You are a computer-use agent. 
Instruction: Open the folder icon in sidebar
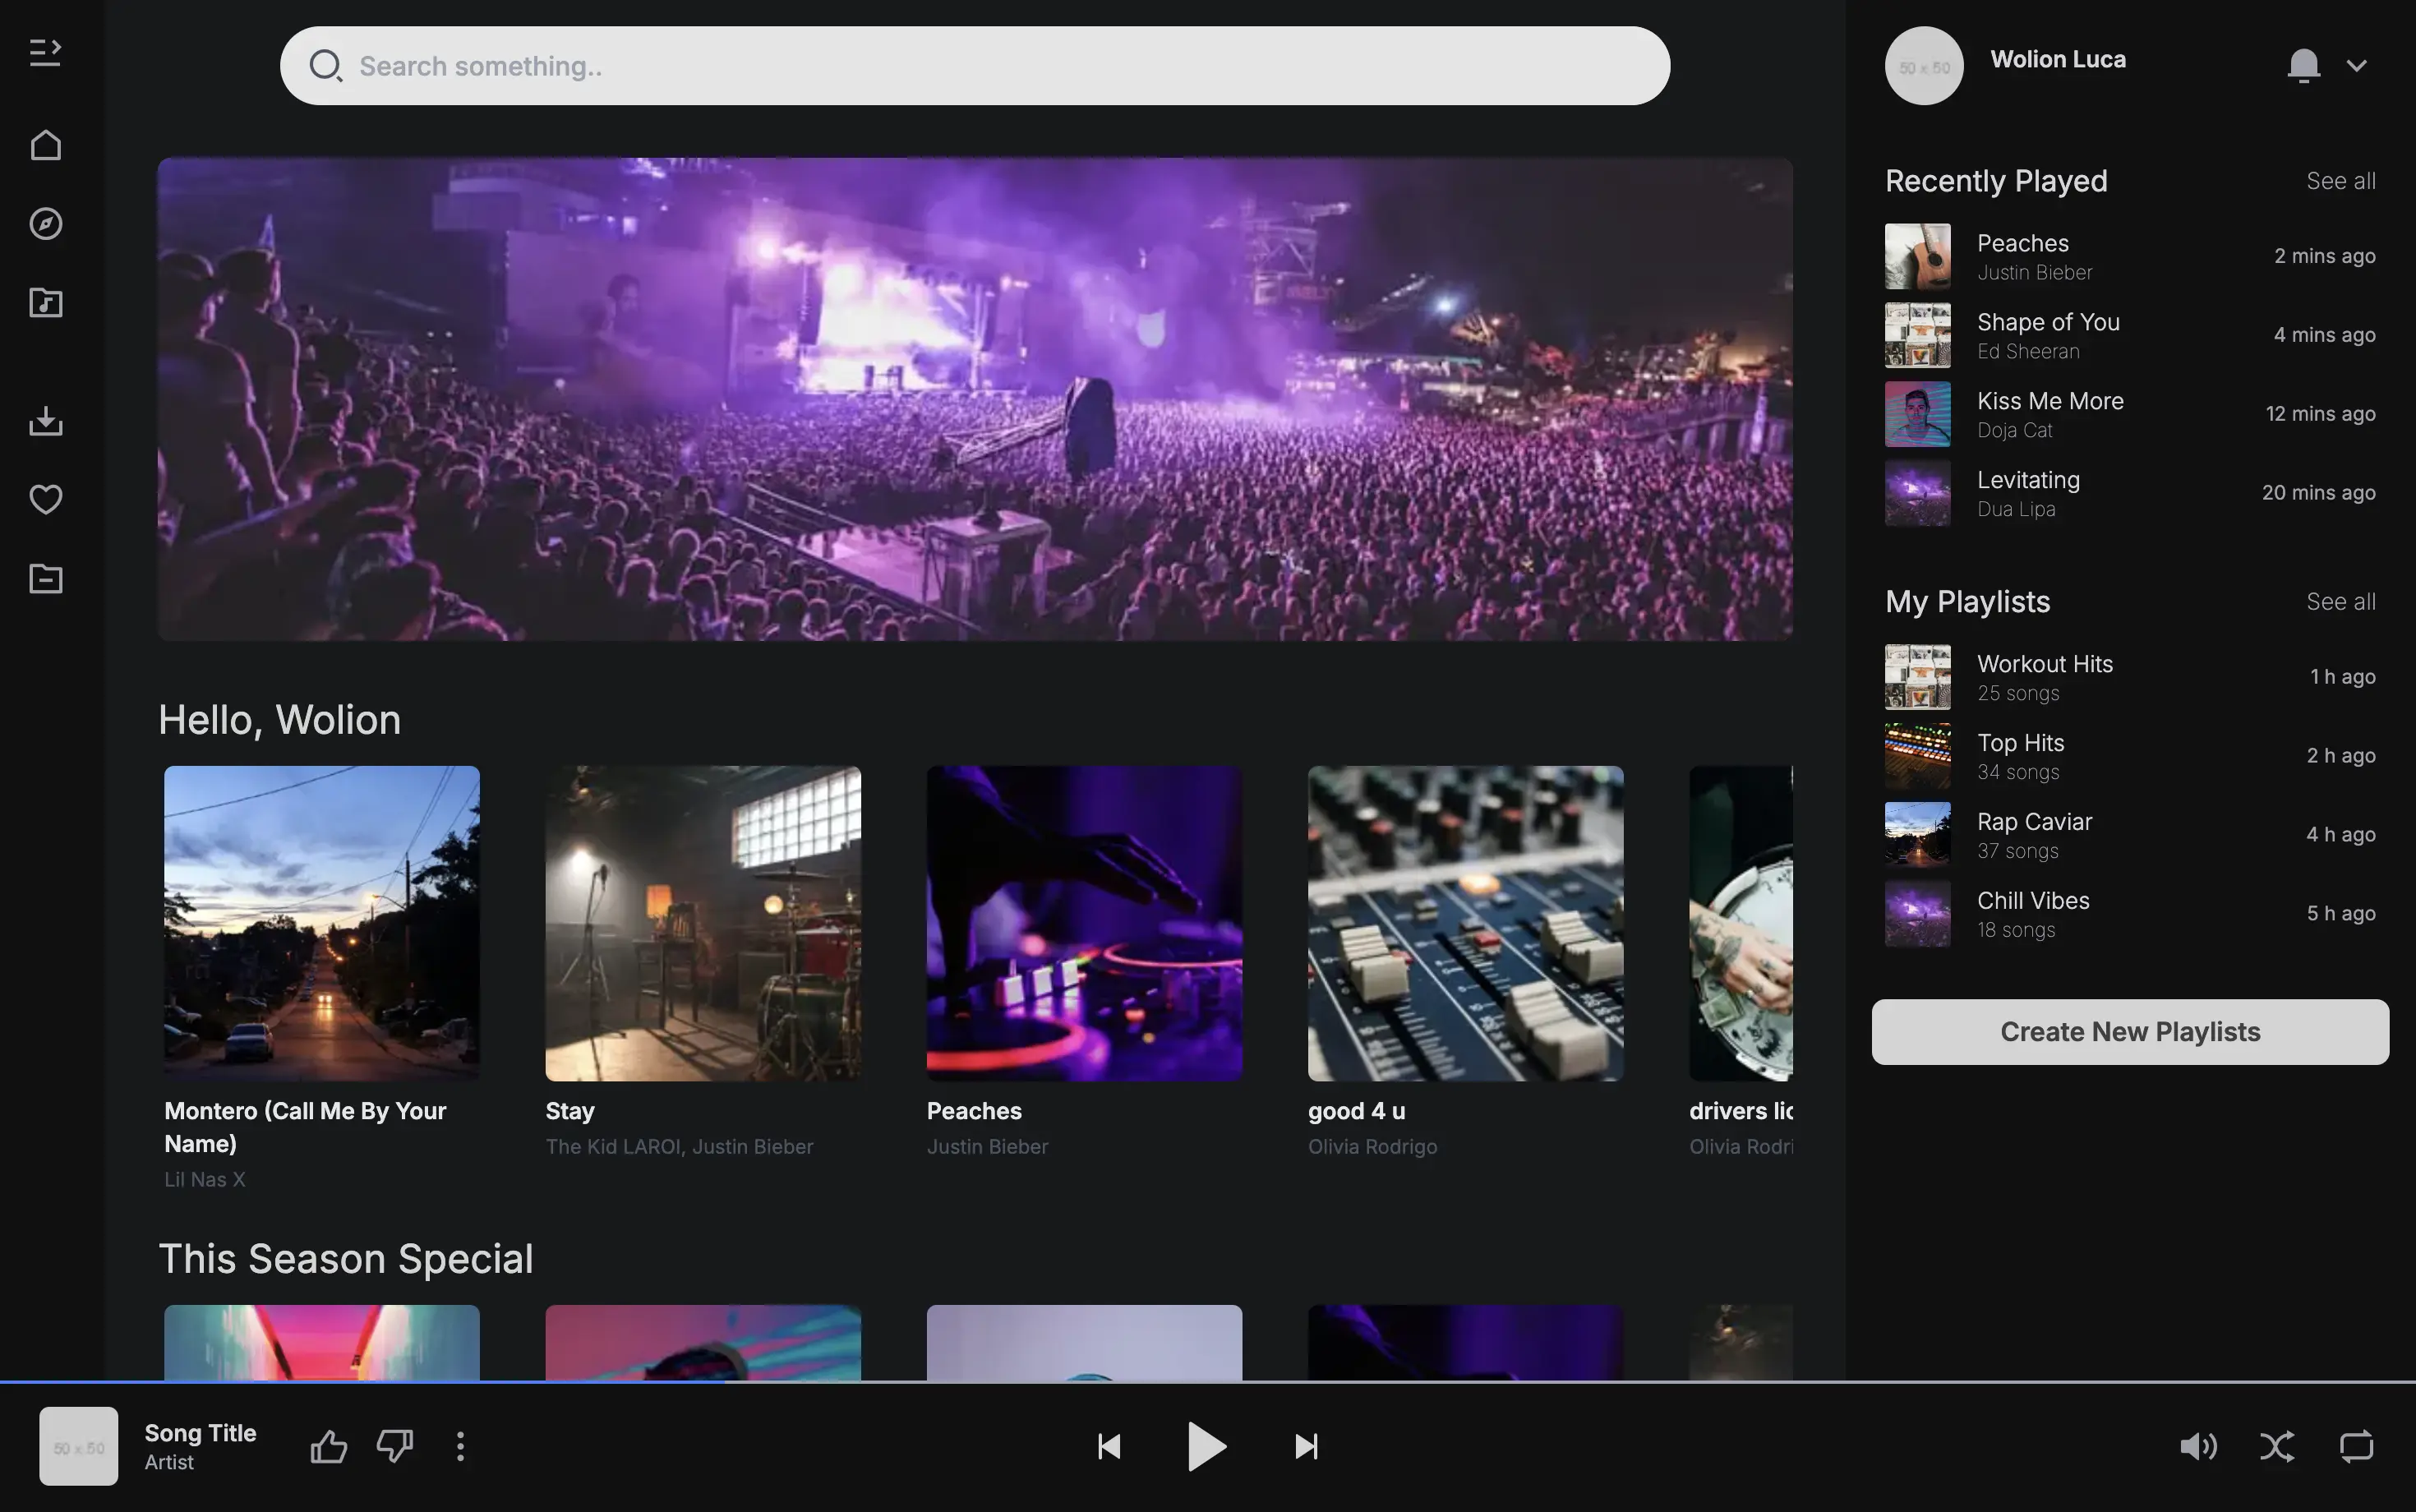click(x=45, y=578)
